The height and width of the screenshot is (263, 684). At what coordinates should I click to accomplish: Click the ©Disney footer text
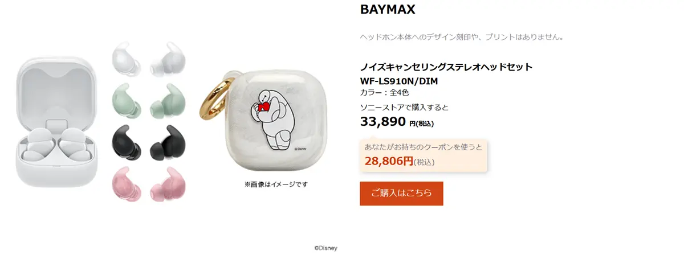pyautogui.click(x=326, y=248)
